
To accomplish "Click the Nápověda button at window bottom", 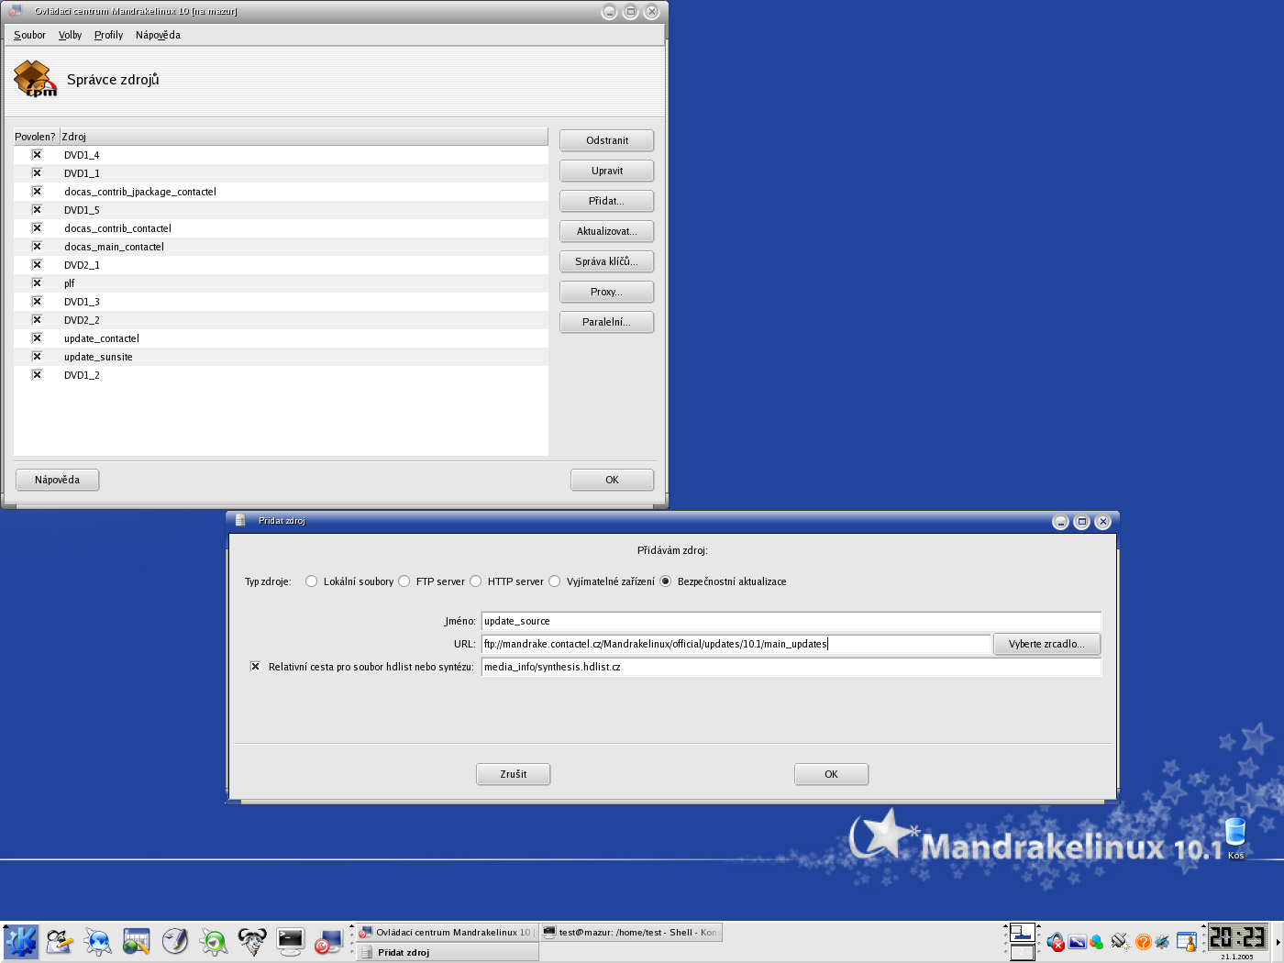I will tap(58, 480).
